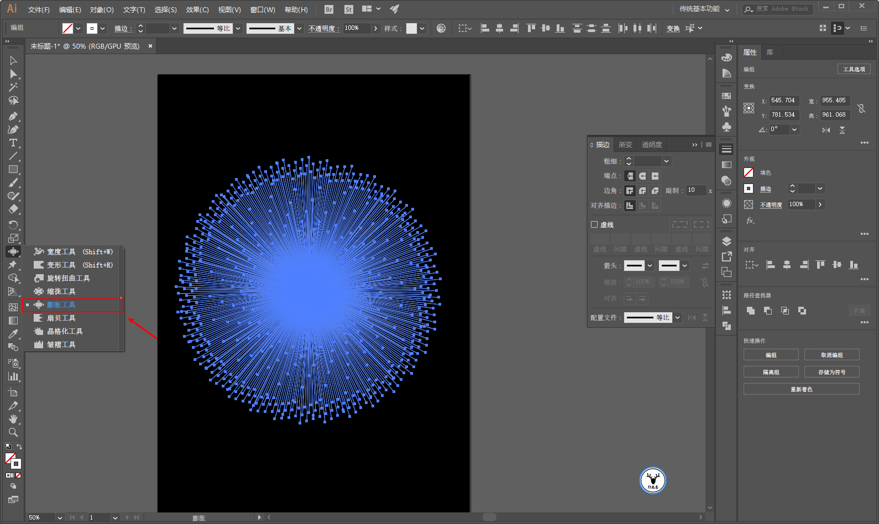
Task: Toggle align stroke to center
Action: pyautogui.click(x=630, y=206)
